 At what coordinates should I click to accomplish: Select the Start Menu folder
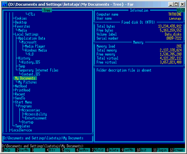(23, 102)
